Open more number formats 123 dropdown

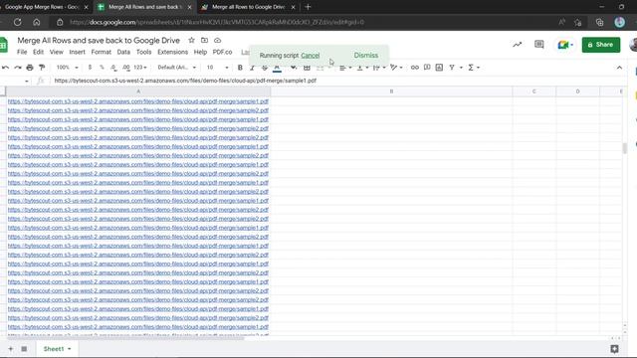coord(140,68)
